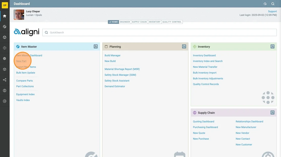Open Item Master from the sidebar icon

(5, 27)
